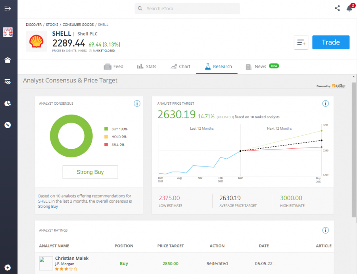This screenshot has height=274, width=357.
Task: Switch to the Chart tab
Action: click(x=180, y=67)
